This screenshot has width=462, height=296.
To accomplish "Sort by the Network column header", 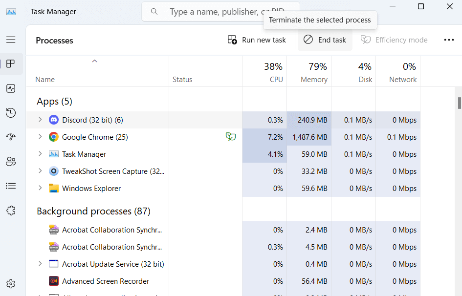I will 398,71.
